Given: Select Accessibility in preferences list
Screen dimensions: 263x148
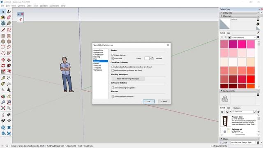Looking at the screenshot, I should (x=98, y=50).
